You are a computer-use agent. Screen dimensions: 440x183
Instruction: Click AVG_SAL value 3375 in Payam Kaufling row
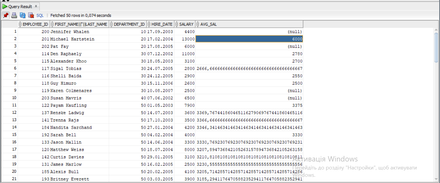pyautogui.click(x=249, y=105)
